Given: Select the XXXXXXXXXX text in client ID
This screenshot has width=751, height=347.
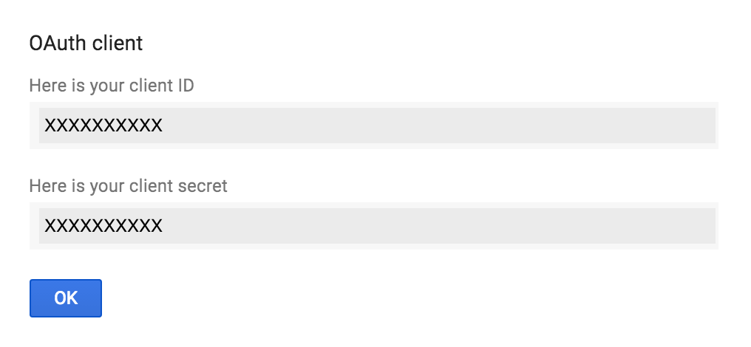Looking at the screenshot, I should pyautogui.click(x=103, y=126).
